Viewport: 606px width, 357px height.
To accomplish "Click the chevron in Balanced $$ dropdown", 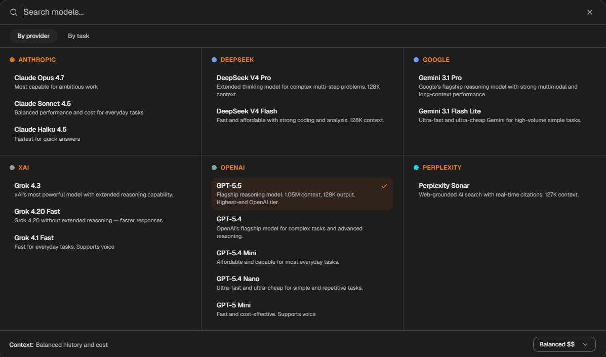I will tap(585, 344).
